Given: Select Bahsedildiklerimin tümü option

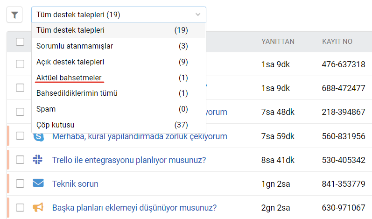Looking at the screenshot, I should pyautogui.click(x=77, y=93).
